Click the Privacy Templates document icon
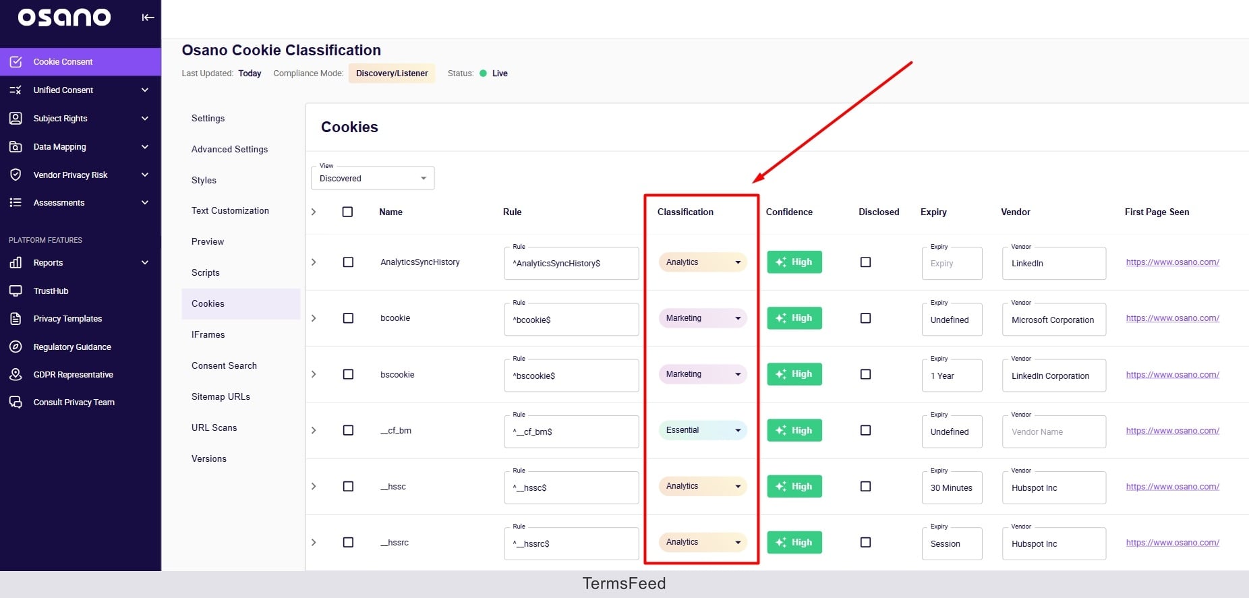The height and width of the screenshot is (598, 1249). click(x=16, y=318)
